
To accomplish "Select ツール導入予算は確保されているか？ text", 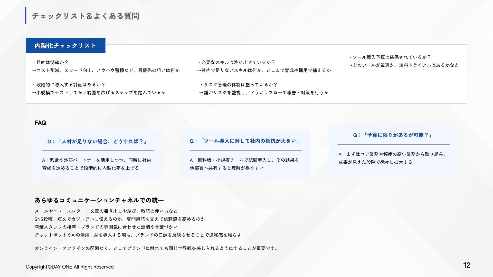I will [390, 57].
